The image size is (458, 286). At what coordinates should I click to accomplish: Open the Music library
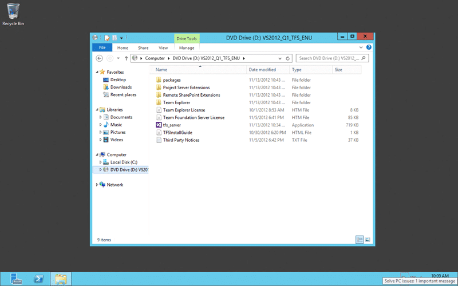[x=113, y=125]
